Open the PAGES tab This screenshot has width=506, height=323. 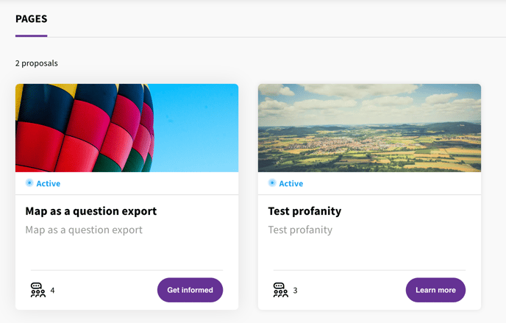click(31, 18)
